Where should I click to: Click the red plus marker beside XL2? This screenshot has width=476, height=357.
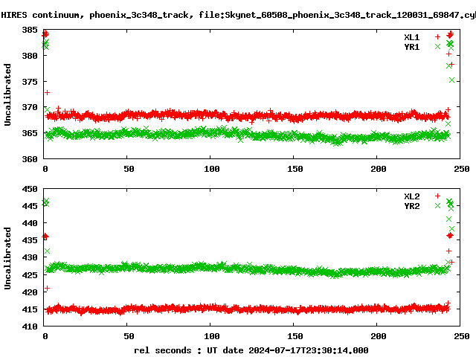437,196
